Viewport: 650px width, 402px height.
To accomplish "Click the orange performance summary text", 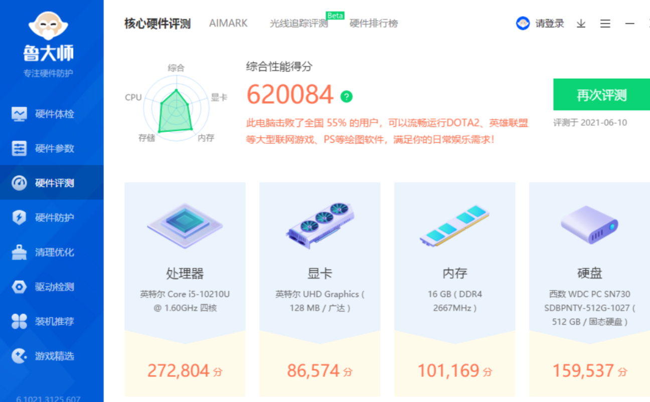I will pyautogui.click(x=387, y=131).
